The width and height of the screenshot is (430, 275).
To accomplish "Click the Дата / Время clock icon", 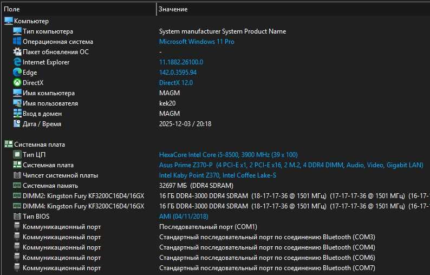I will (x=17, y=124).
